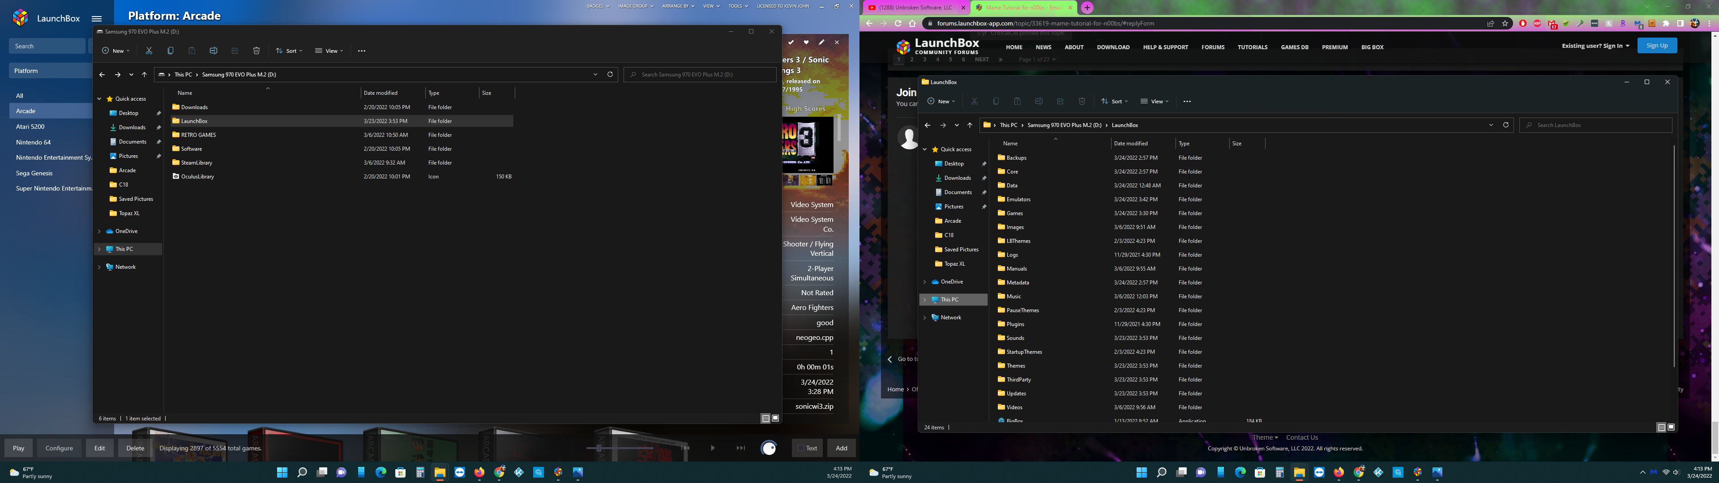Open the TUTORIALS tab on LaunchBox forums
Image resolution: width=1719 pixels, height=483 pixels.
point(1252,47)
